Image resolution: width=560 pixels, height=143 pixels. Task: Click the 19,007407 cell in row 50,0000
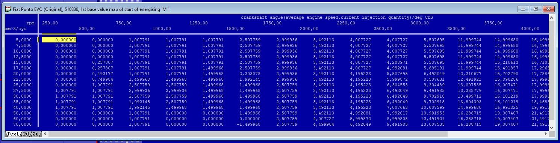tap(506, 113)
